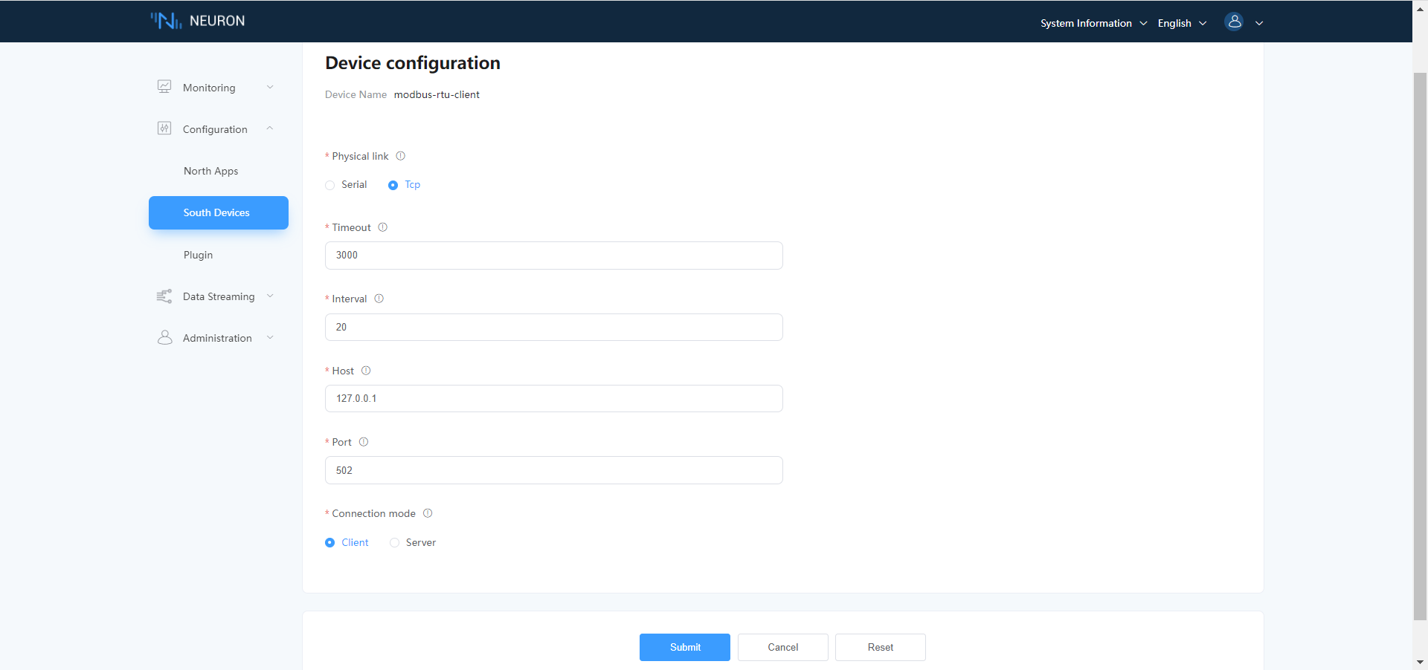1428x670 pixels.
Task: Click the Timeout info icon
Action: (x=382, y=227)
